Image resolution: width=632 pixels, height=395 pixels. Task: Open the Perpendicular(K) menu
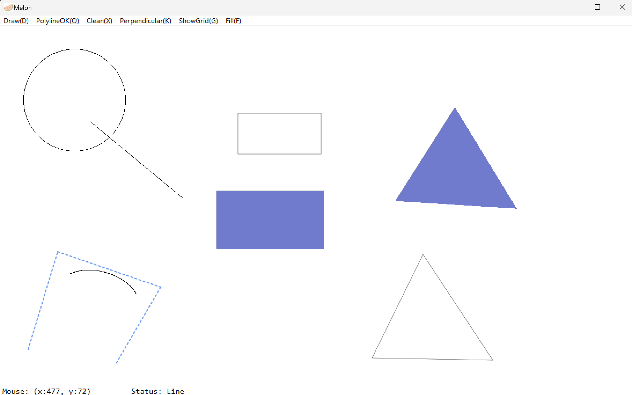(x=145, y=21)
